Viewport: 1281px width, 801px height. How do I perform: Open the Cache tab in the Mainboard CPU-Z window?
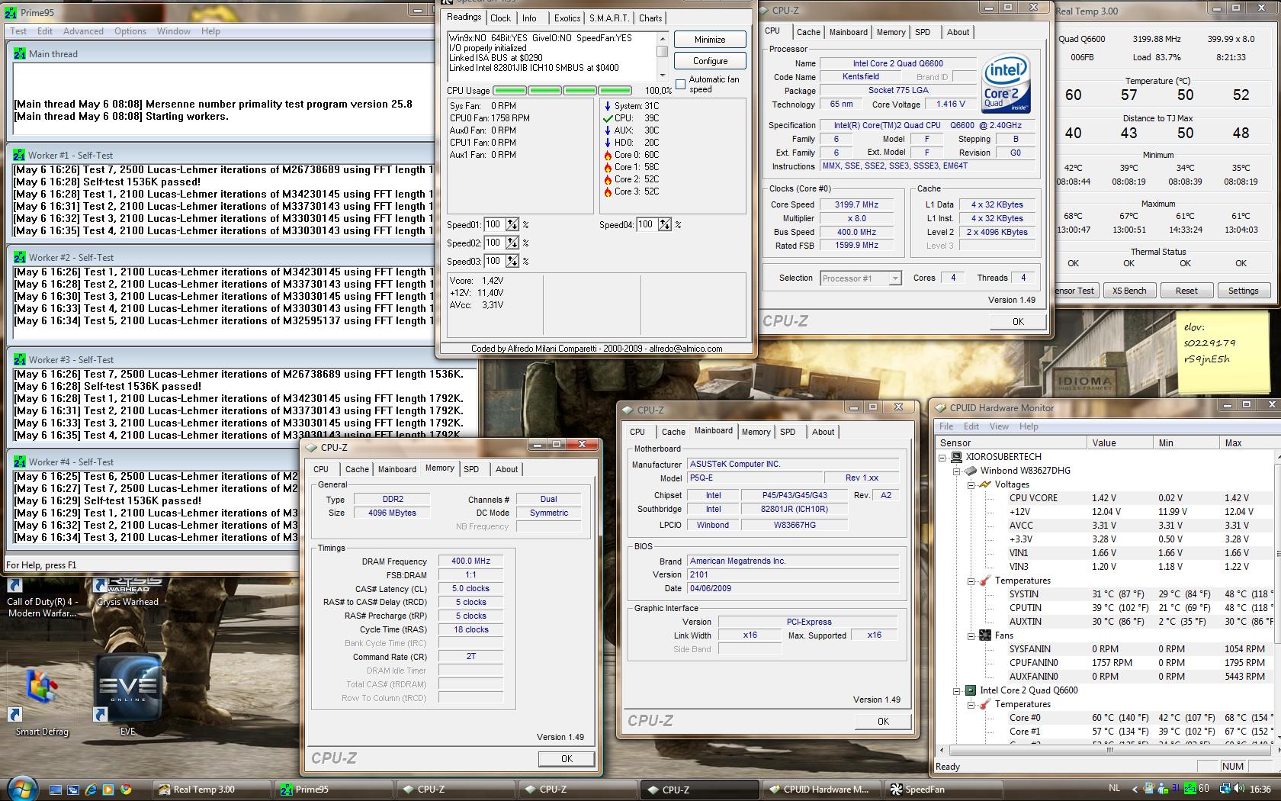(673, 432)
